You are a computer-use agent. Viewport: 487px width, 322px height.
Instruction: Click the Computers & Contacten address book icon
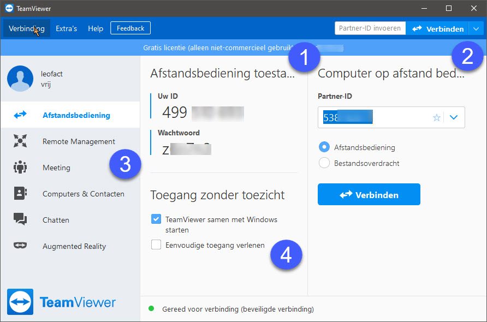pyautogui.click(x=20, y=193)
